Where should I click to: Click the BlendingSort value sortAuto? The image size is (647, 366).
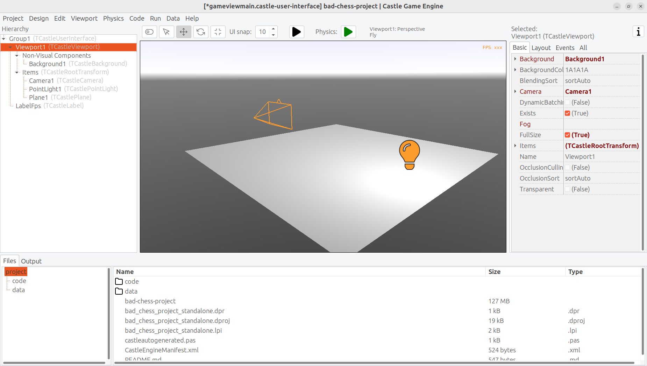(x=602, y=81)
